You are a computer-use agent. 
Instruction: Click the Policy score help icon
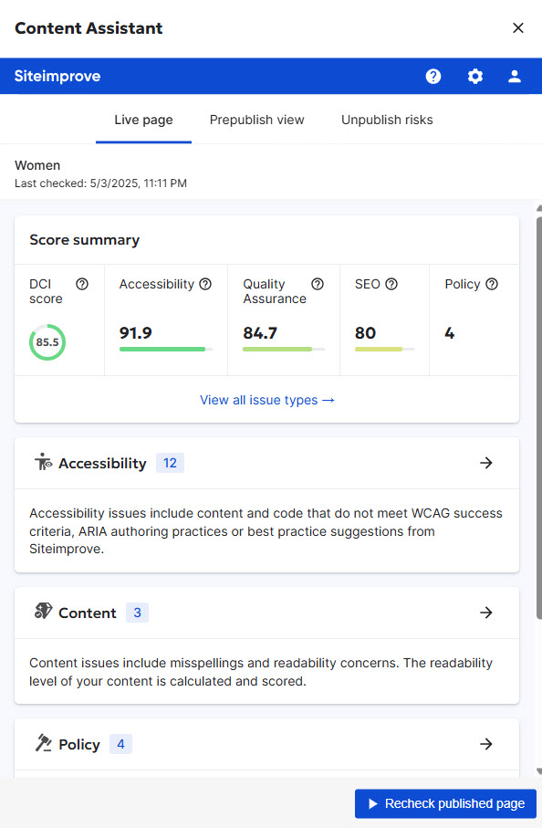(491, 284)
